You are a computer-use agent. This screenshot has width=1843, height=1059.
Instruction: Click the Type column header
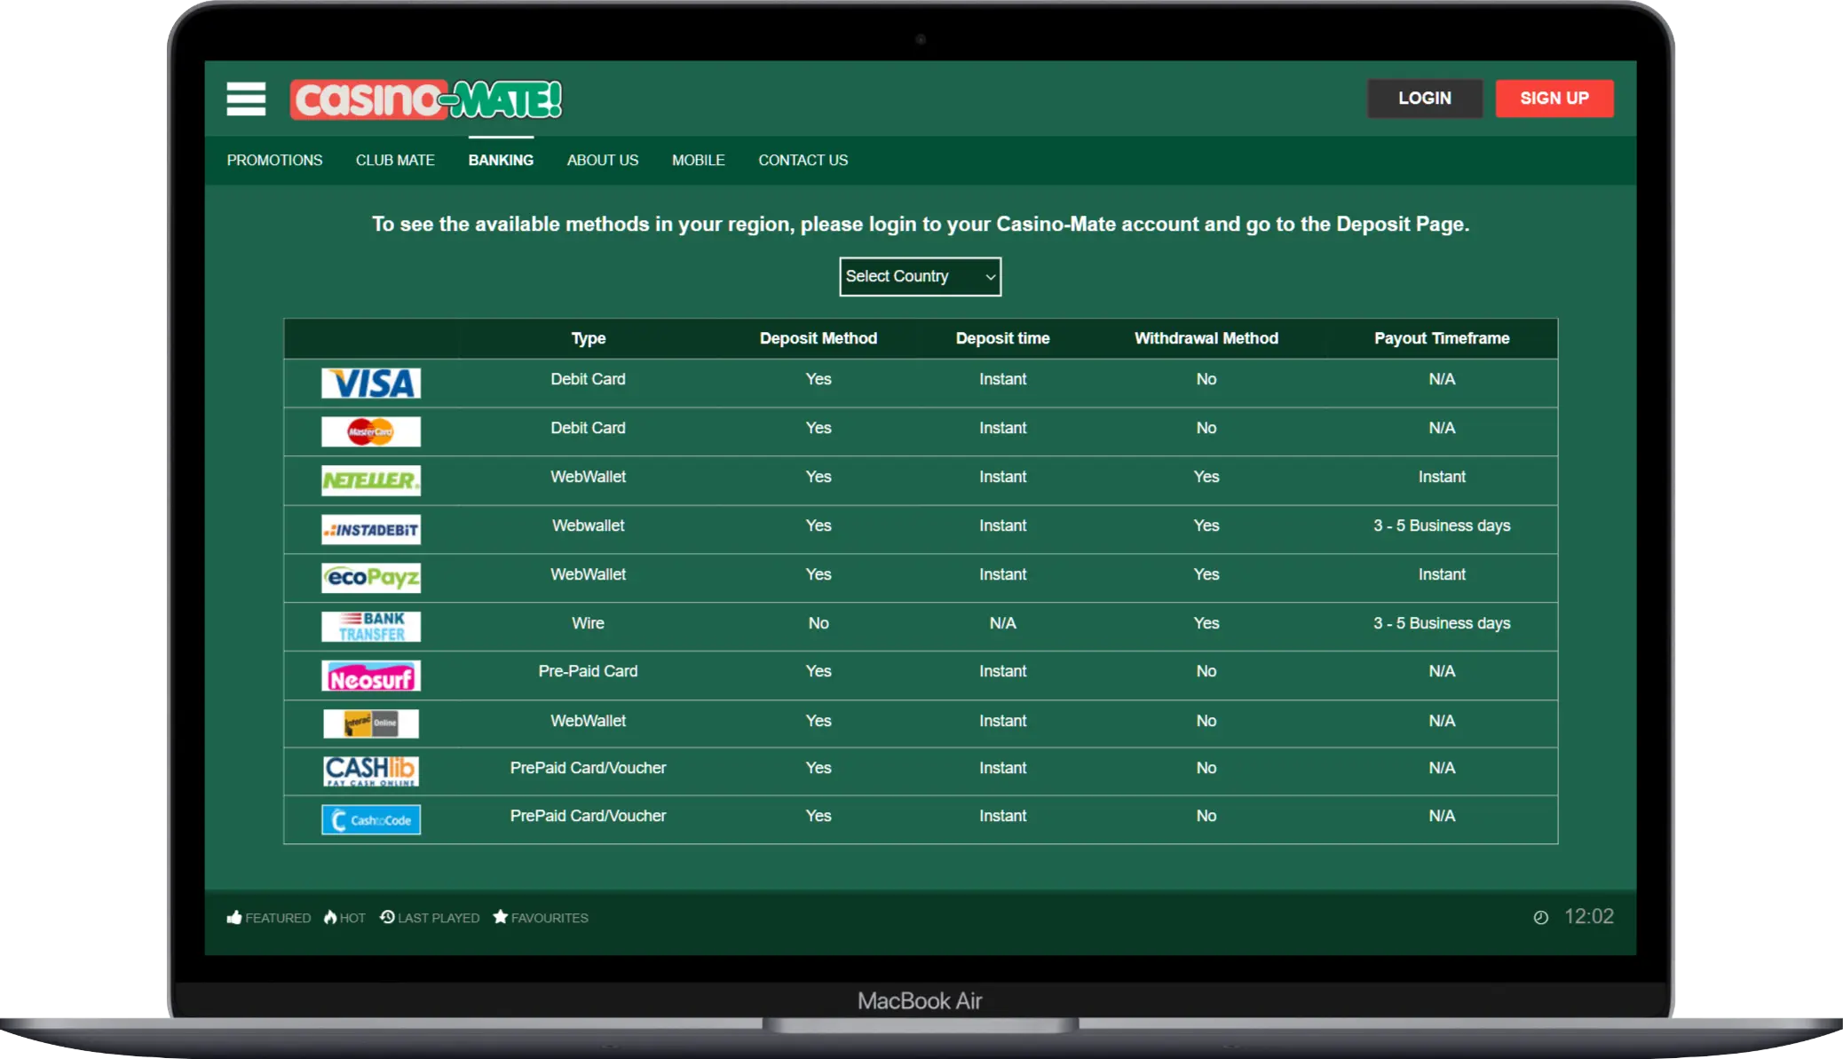coord(589,338)
